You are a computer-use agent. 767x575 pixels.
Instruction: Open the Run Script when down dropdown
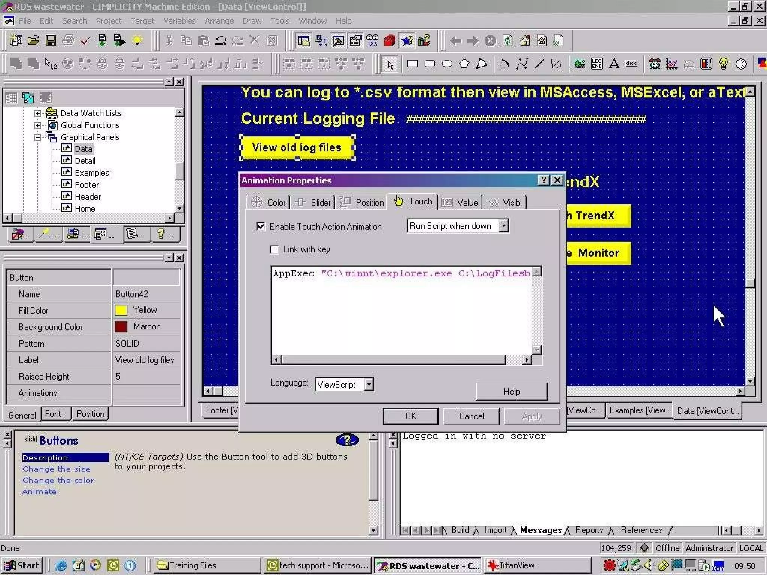(504, 226)
